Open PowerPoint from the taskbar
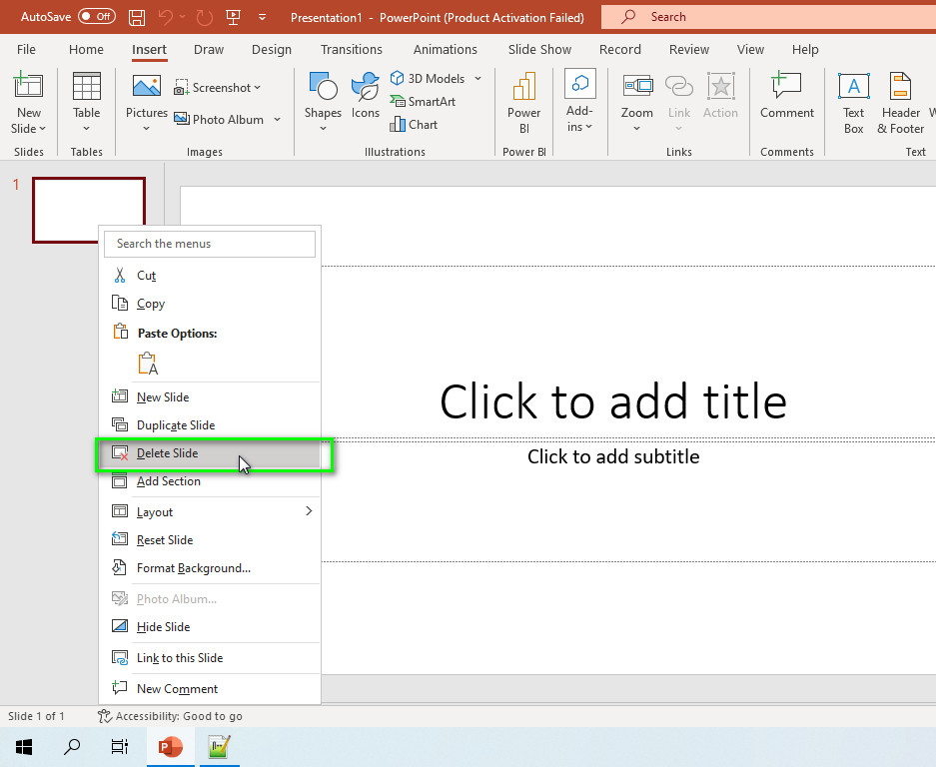 (x=170, y=747)
